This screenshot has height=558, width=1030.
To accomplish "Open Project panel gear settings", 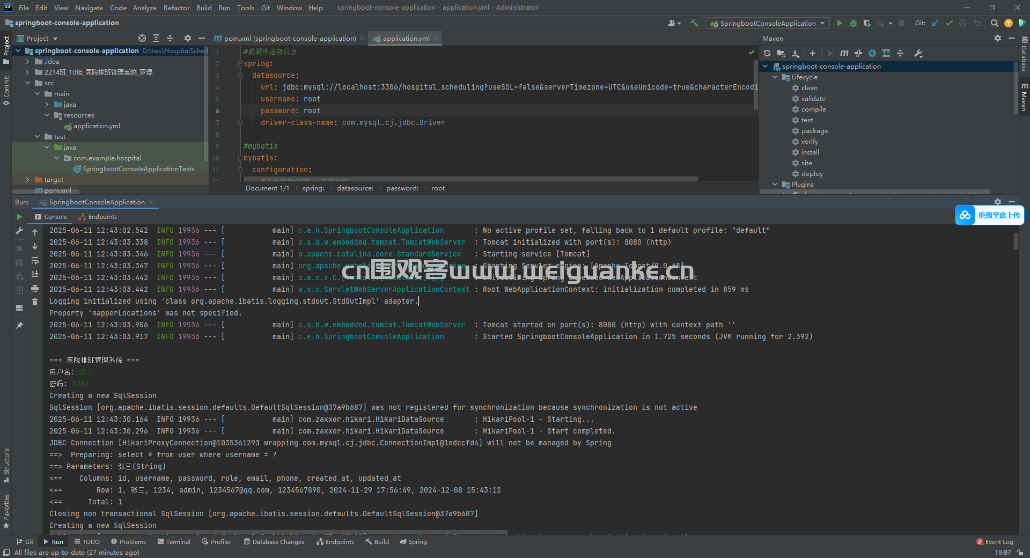I will (187, 38).
